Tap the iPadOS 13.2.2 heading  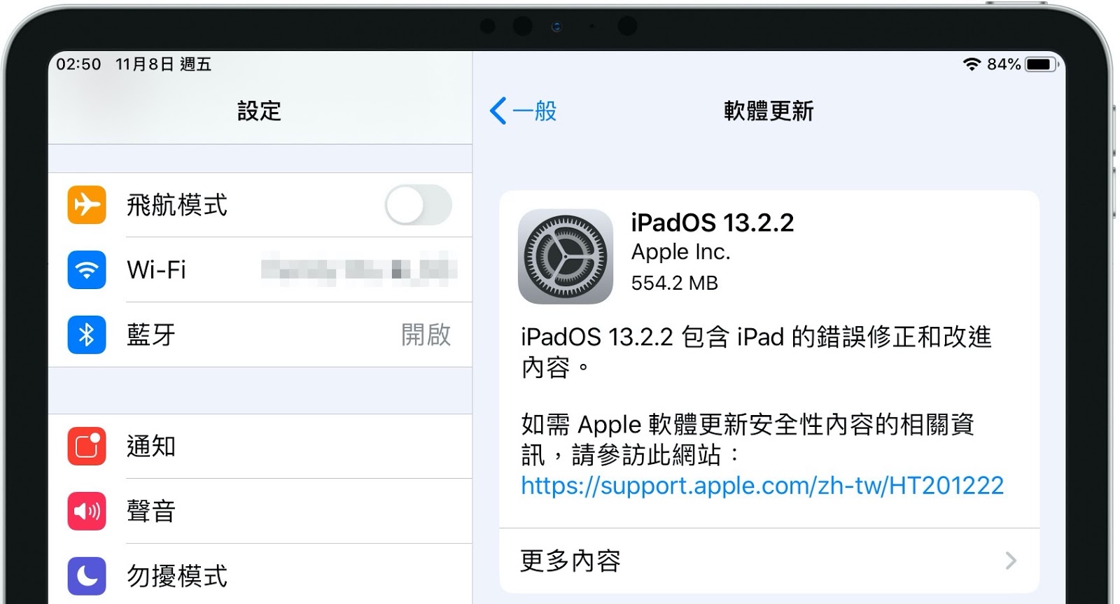click(713, 223)
